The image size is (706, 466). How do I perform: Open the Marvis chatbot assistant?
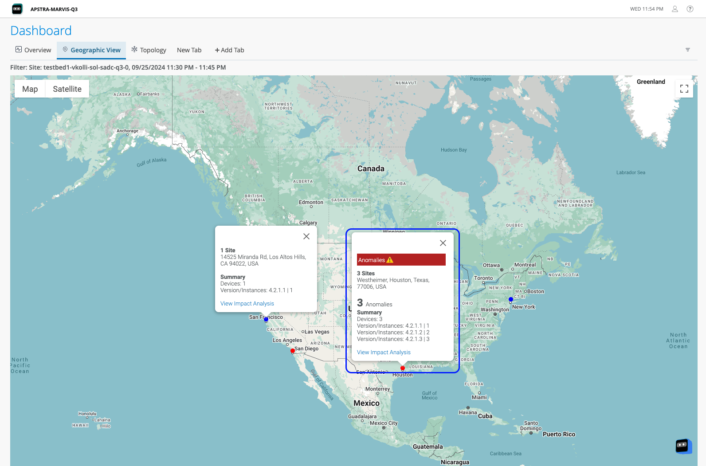tap(683, 446)
